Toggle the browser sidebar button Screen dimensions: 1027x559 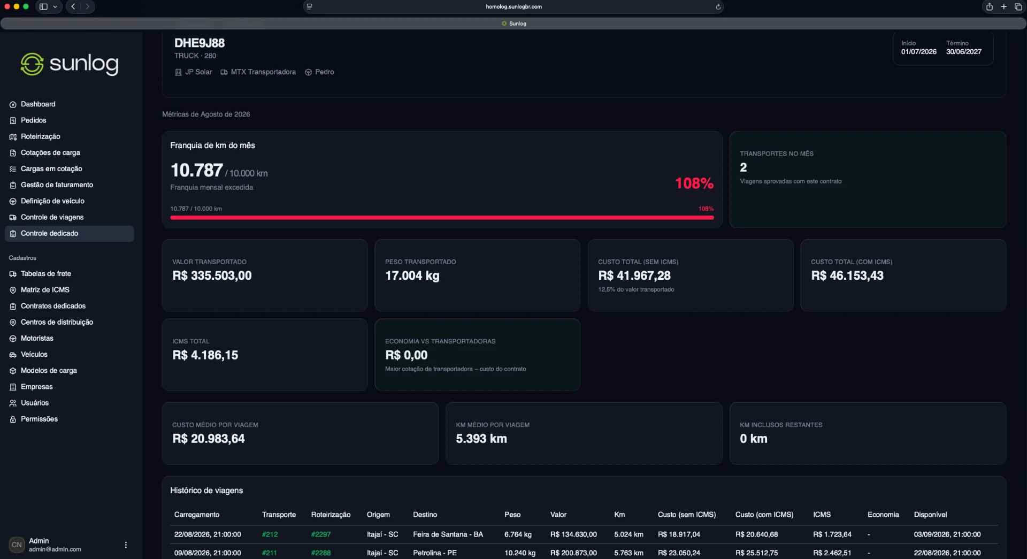tap(43, 7)
